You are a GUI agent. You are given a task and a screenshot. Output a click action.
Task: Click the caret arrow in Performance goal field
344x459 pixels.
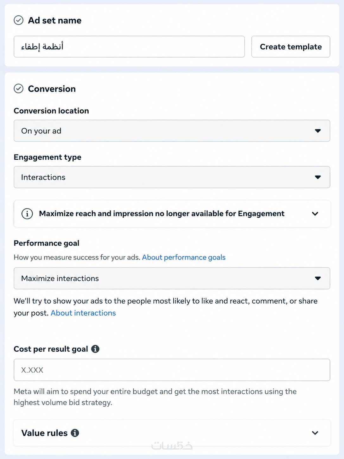tap(318, 278)
